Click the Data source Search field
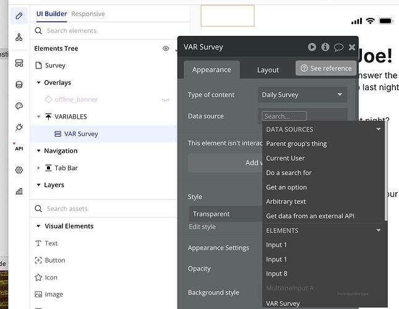 284,116
